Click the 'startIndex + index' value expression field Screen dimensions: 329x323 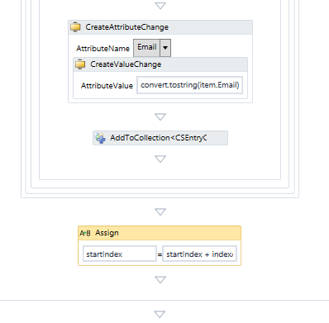click(199, 254)
